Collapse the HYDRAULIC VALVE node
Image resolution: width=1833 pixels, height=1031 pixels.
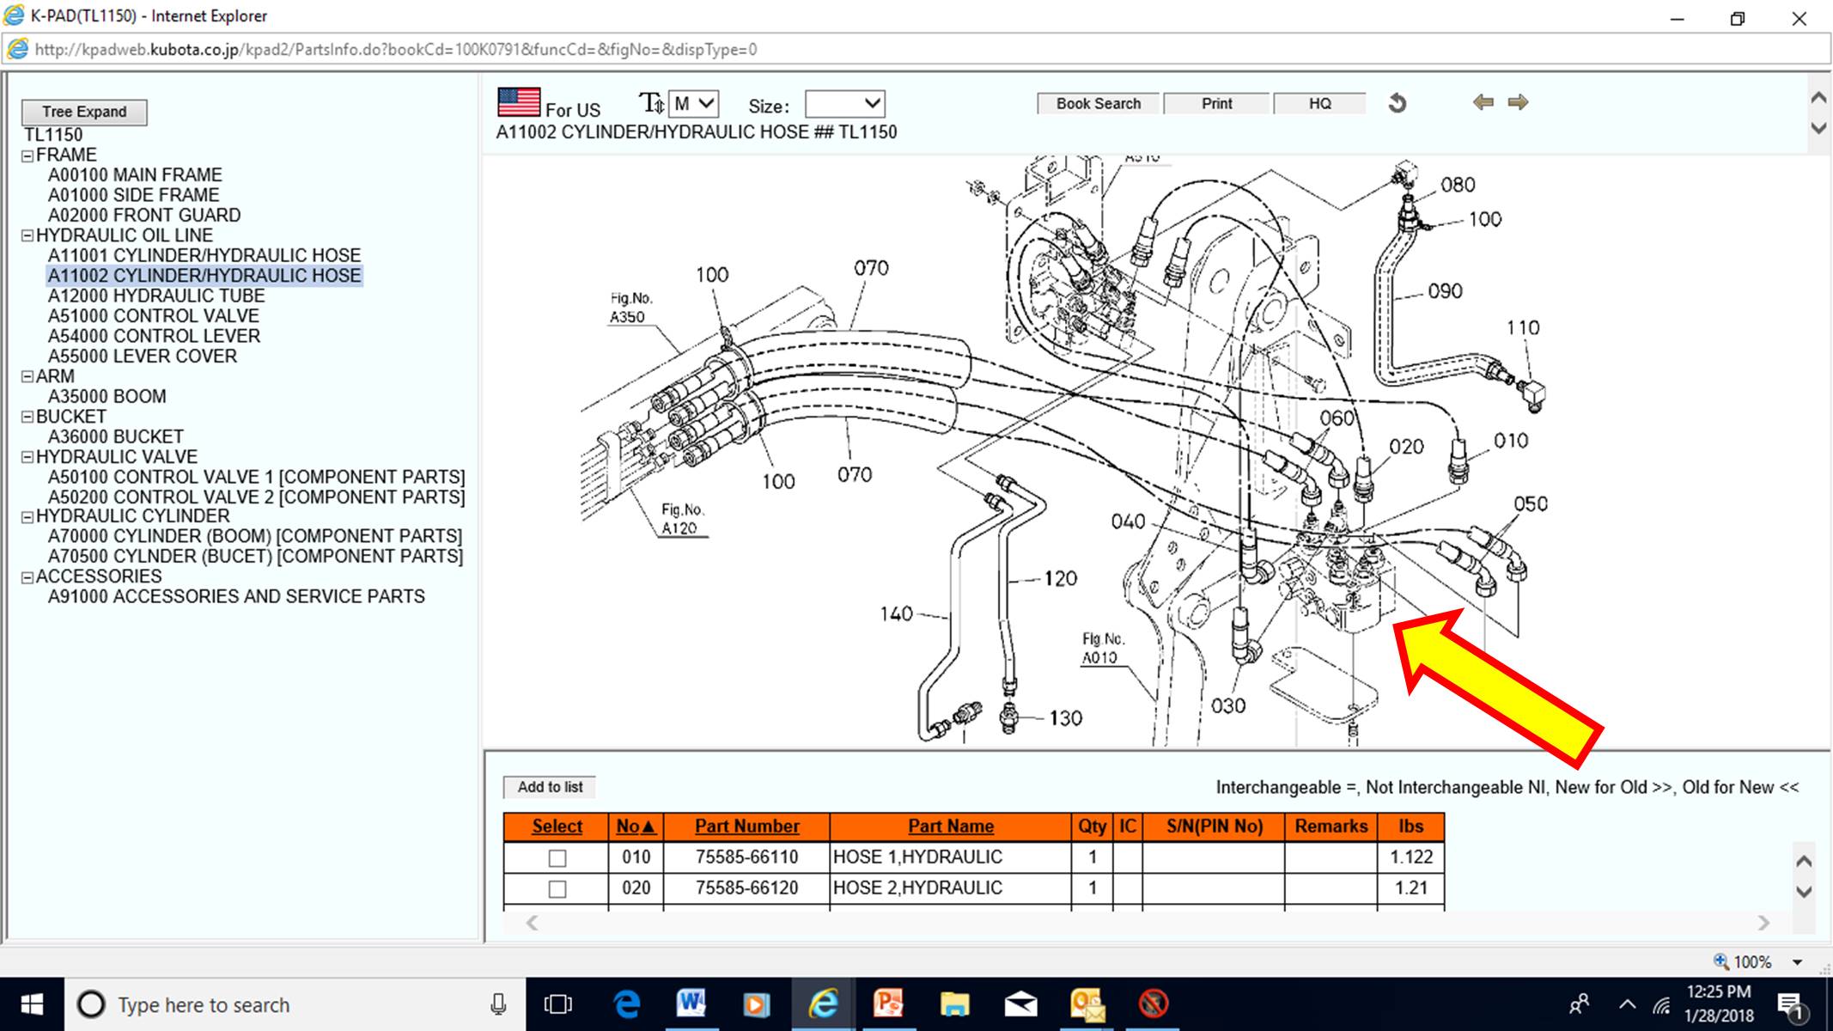pos(27,457)
